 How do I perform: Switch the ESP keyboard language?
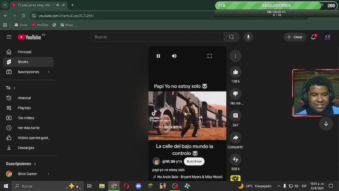click(x=304, y=186)
